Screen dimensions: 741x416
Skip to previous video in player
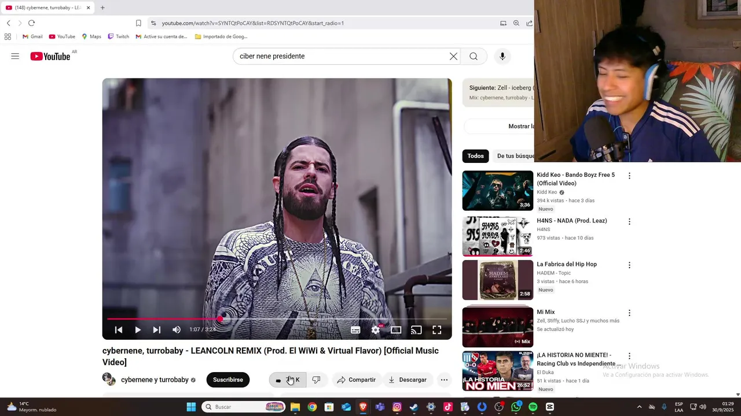[x=119, y=330]
